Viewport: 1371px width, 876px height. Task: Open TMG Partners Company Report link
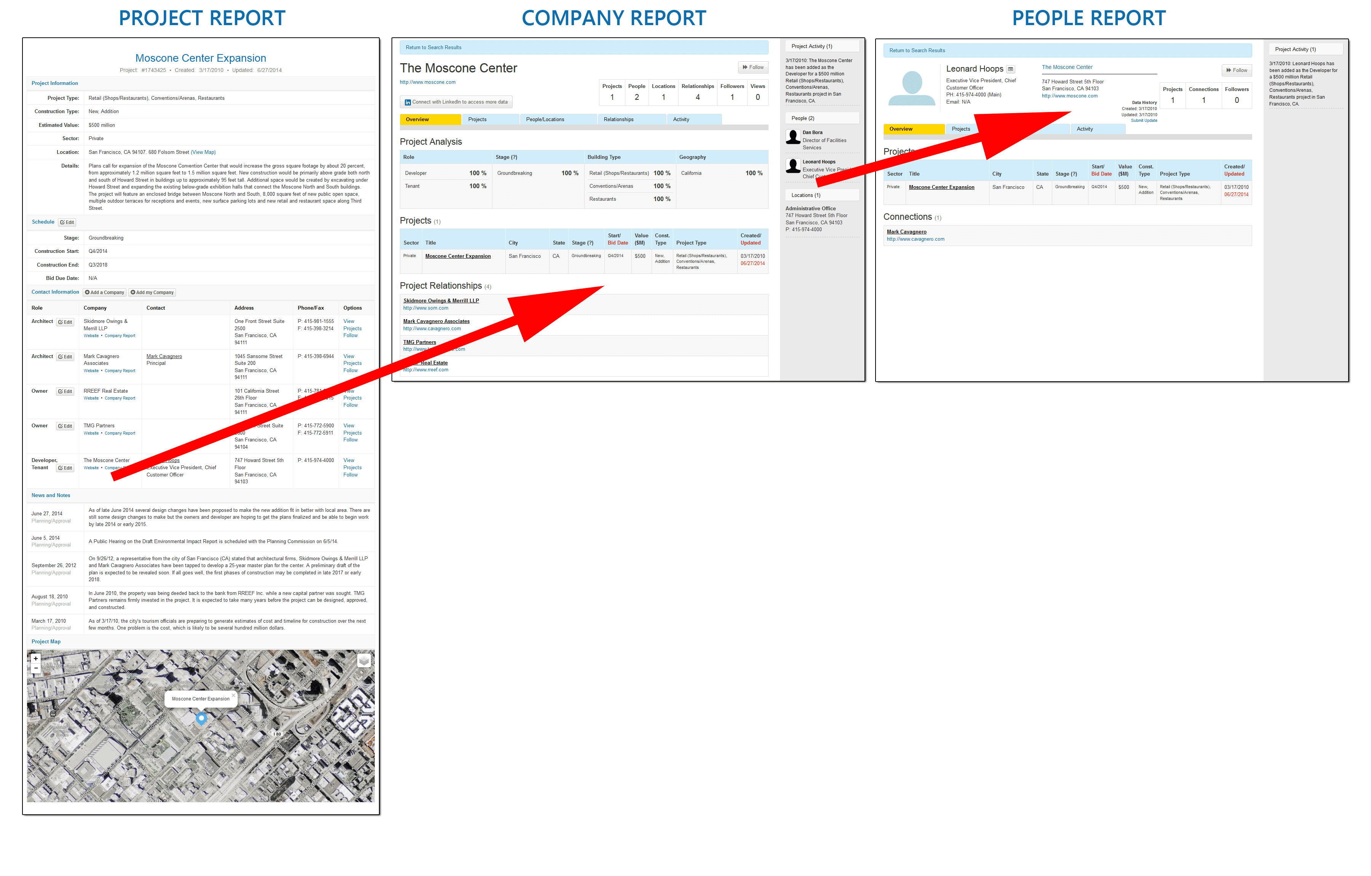pos(120,433)
